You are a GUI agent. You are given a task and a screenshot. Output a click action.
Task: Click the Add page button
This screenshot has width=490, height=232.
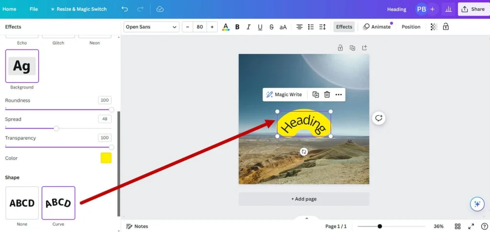click(x=304, y=199)
